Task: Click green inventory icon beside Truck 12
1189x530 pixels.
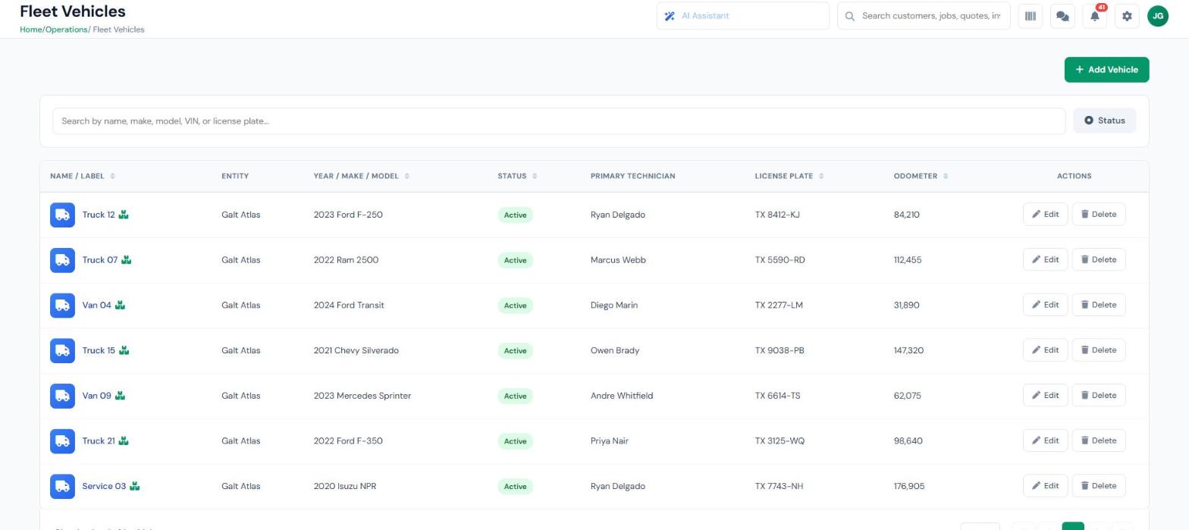Action: tap(124, 215)
